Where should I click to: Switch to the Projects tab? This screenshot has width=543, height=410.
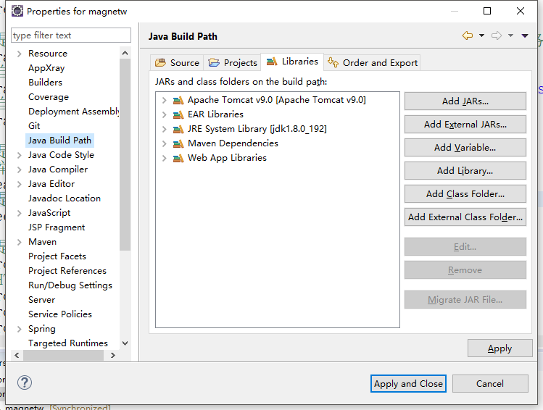click(233, 62)
